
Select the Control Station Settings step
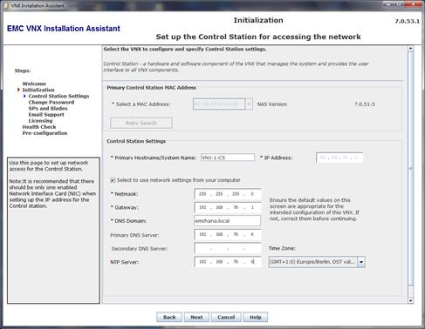tap(58, 96)
